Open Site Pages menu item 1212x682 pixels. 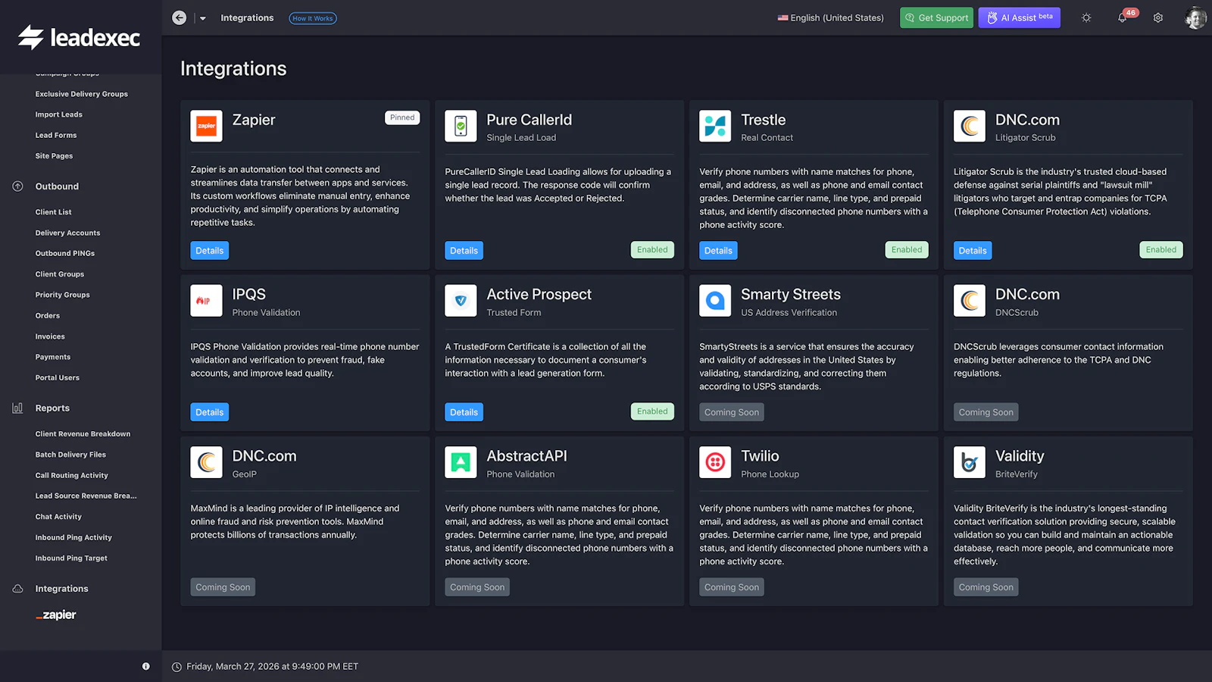(54, 156)
